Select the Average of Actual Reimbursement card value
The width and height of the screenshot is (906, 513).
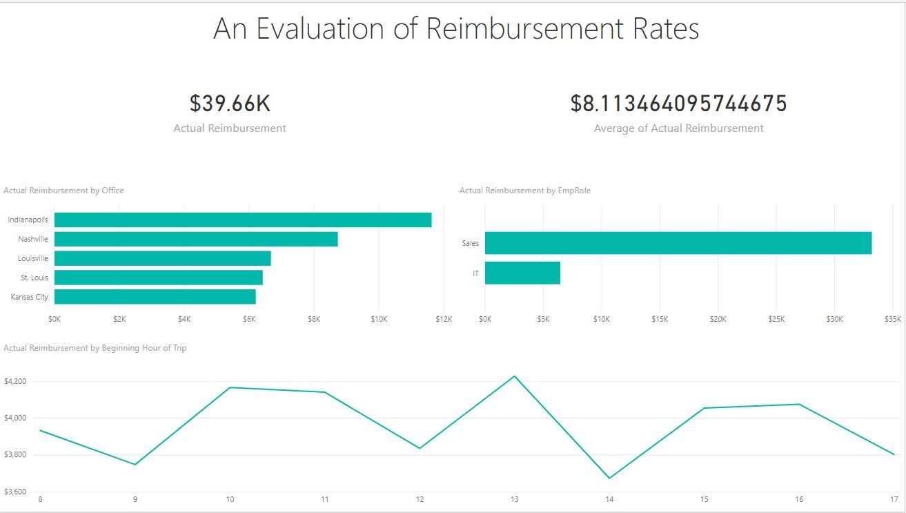pyautogui.click(x=678, y=102)
